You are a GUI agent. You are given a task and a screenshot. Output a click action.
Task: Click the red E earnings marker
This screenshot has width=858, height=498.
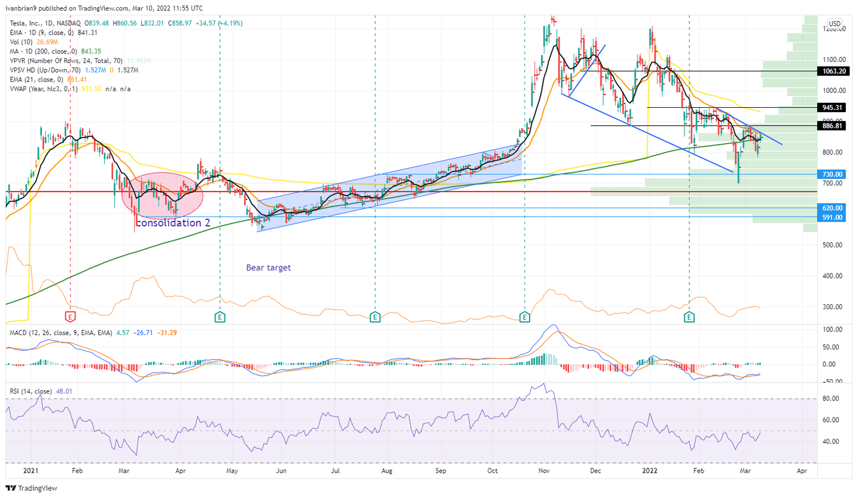pyautogui.click(x=70, y=317)
